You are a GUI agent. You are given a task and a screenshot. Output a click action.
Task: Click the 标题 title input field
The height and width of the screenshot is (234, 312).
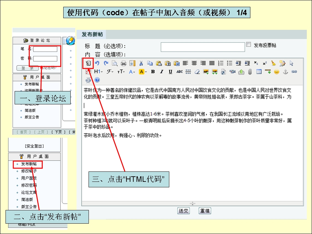tap(203, 47)
